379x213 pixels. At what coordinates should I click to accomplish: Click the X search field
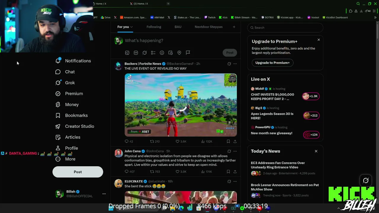click(285, 28)
